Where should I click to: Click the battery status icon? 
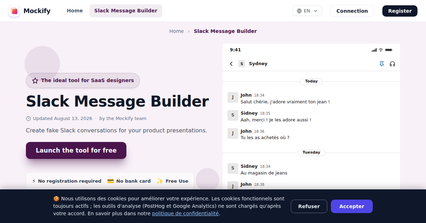[x=389, y=50]
